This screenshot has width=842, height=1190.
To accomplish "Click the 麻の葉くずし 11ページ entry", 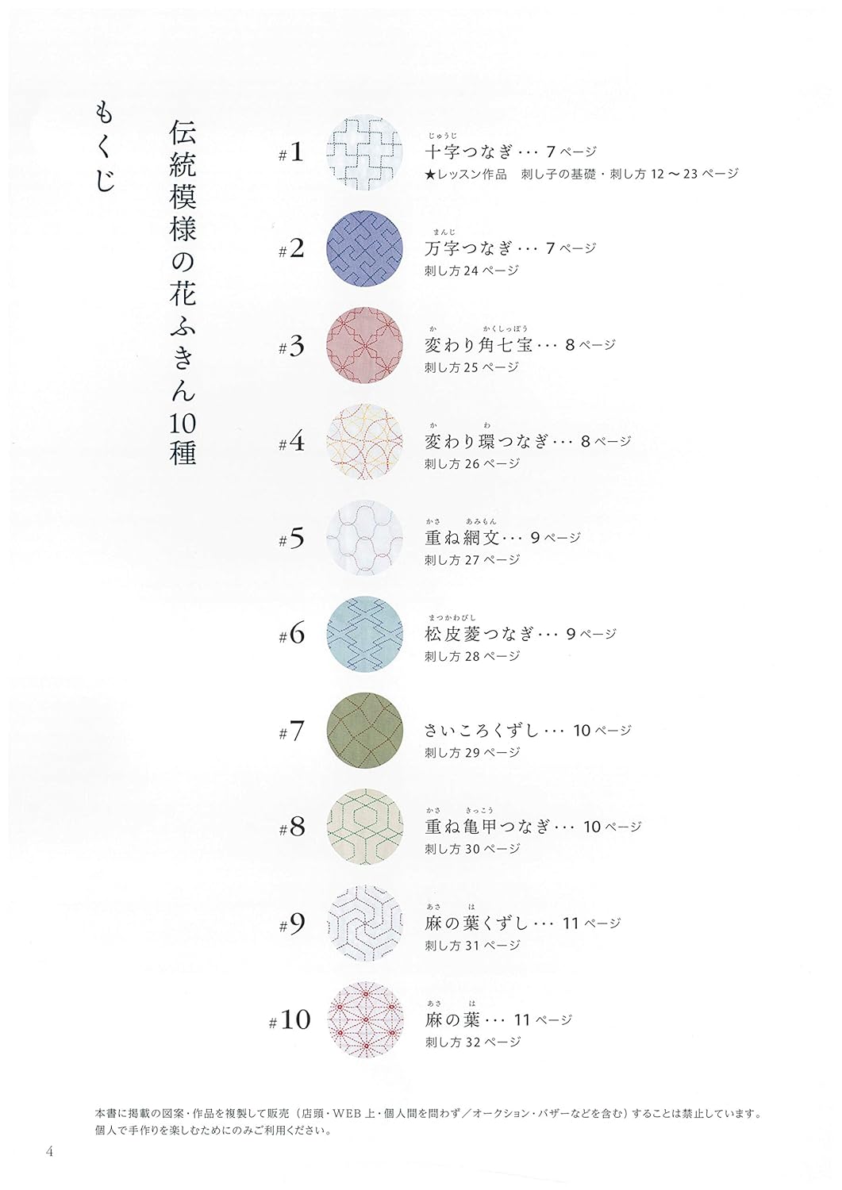I will tap(523, 923).
